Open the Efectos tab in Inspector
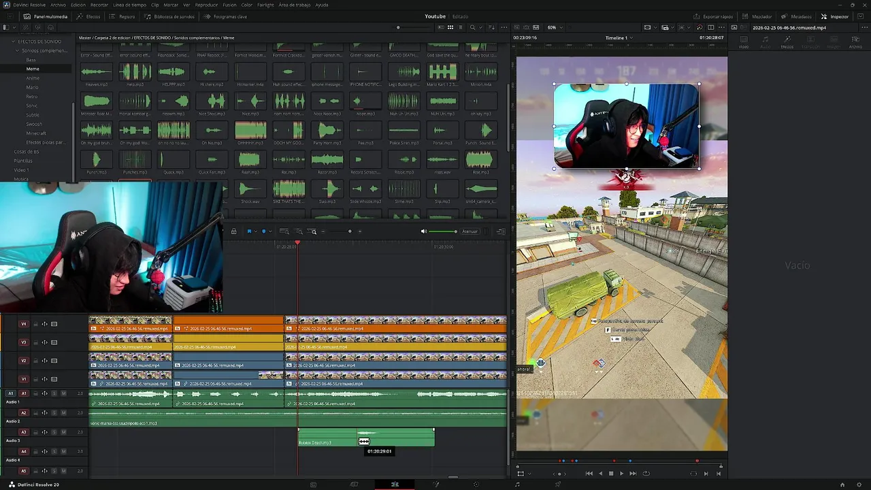The height and width of the screenshot is (490, 871). click(787, 43)
